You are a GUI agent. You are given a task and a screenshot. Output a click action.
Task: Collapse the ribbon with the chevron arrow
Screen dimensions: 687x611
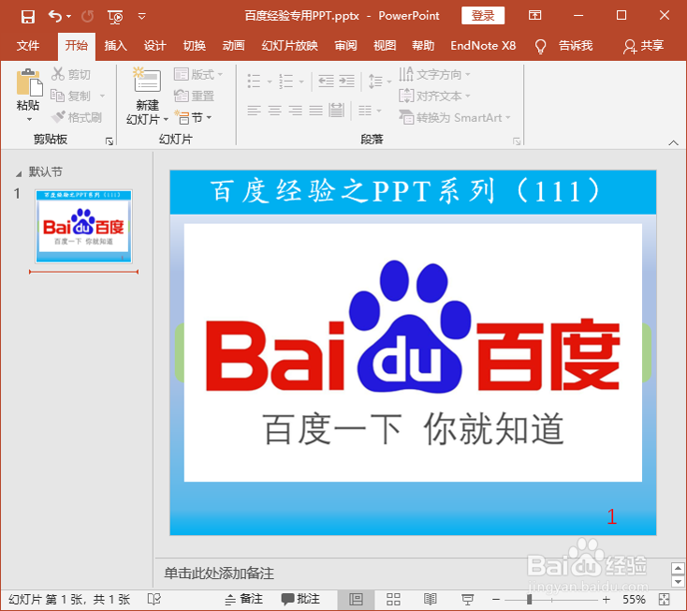673,142
